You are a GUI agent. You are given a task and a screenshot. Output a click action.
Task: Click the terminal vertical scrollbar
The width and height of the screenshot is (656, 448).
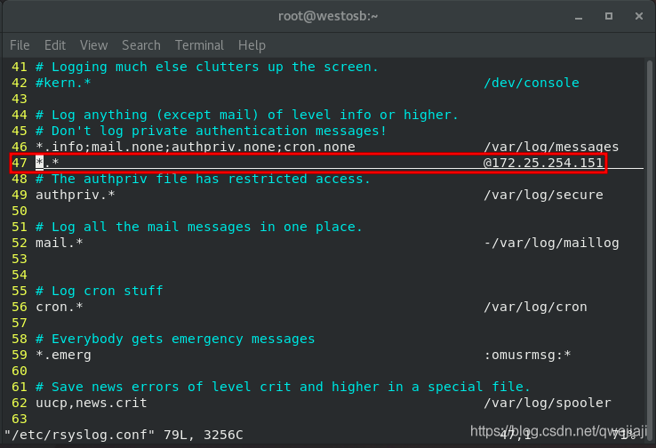(x=649, y=243)
